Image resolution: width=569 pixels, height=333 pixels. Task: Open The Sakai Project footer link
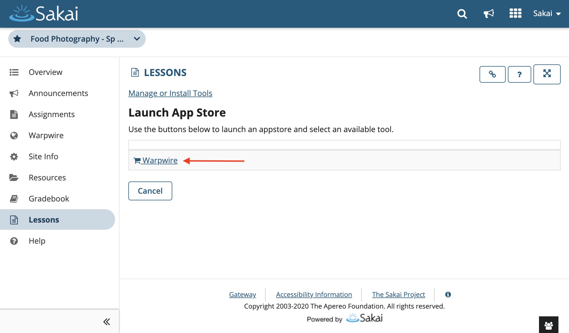398,294
